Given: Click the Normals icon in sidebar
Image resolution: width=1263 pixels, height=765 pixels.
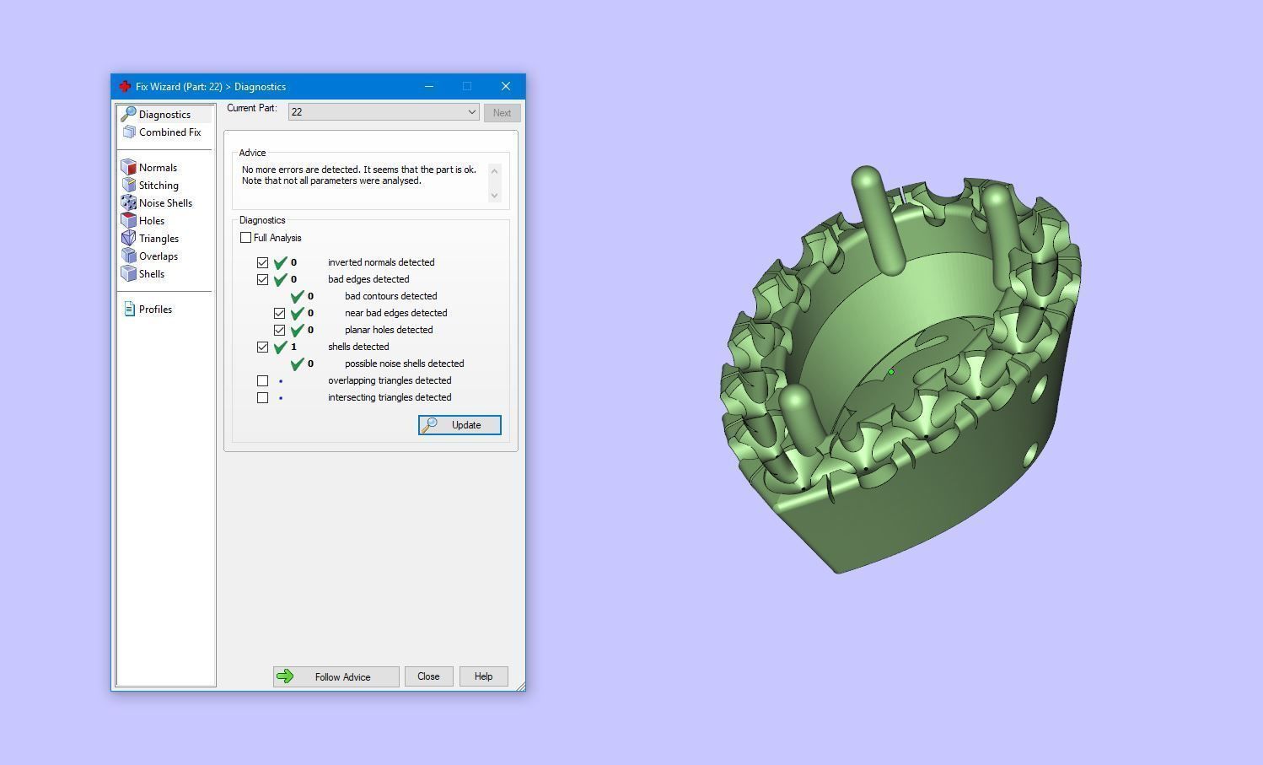Looking at the screenshot, I should click(x=129, y=167).
